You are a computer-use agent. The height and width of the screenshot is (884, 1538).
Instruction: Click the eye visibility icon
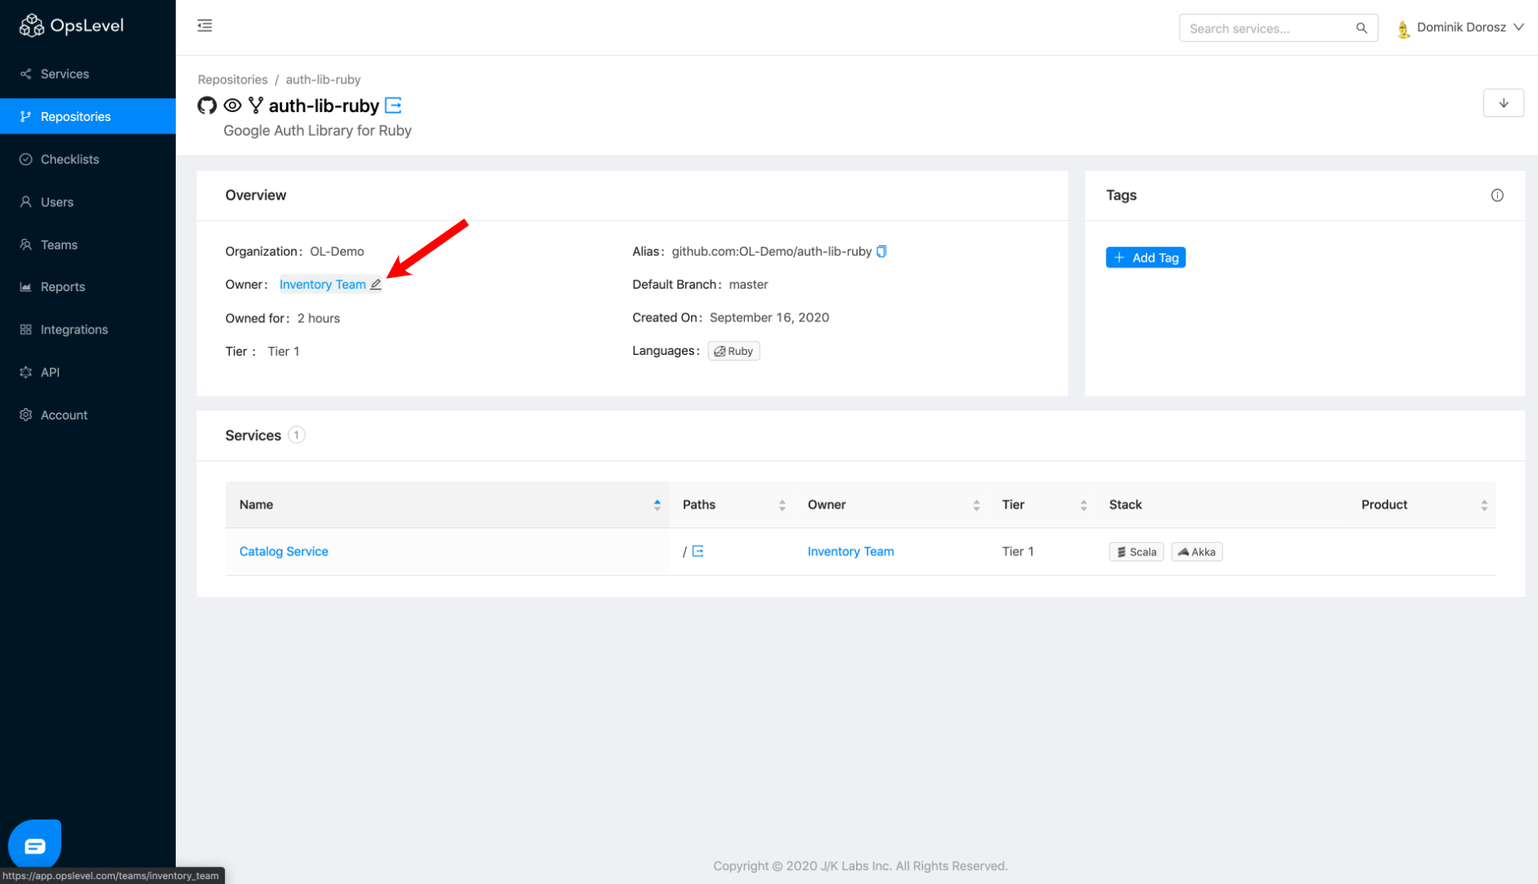tap(232, 105)
